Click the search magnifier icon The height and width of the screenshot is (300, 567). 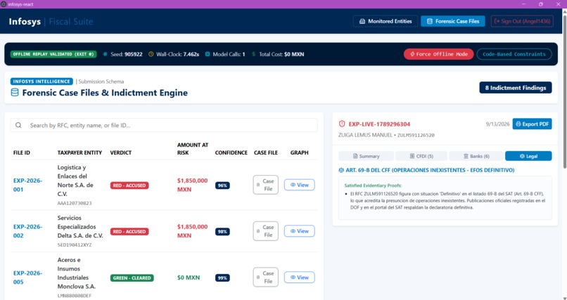click(18, 125)
